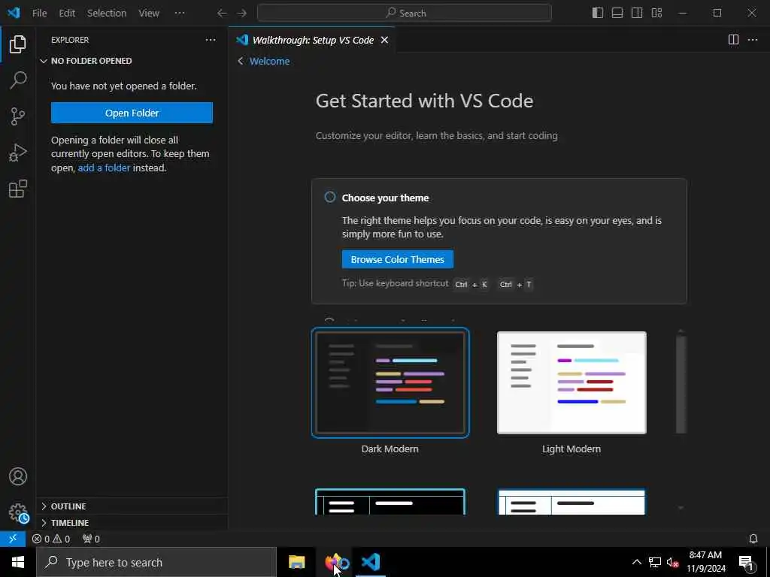Click the ports forwarded status item
Viewport: 770px width, 577px height.
[x=91, y=539]
